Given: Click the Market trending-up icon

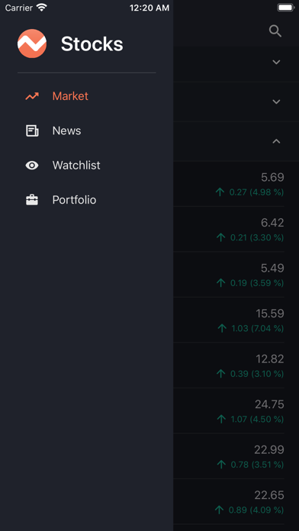Looking at the screenshot, I should 32,96.
